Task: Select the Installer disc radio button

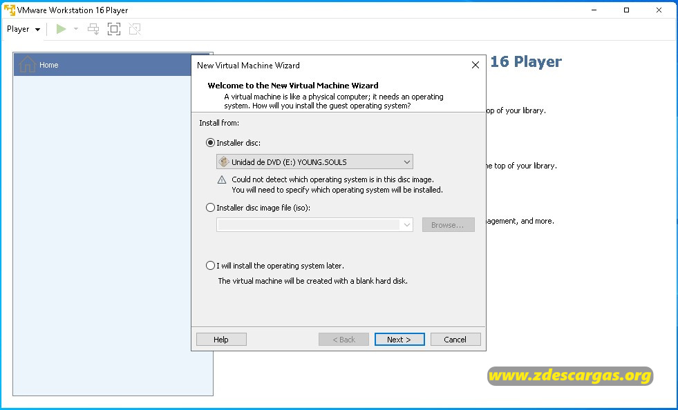Action: click(210, 143)
